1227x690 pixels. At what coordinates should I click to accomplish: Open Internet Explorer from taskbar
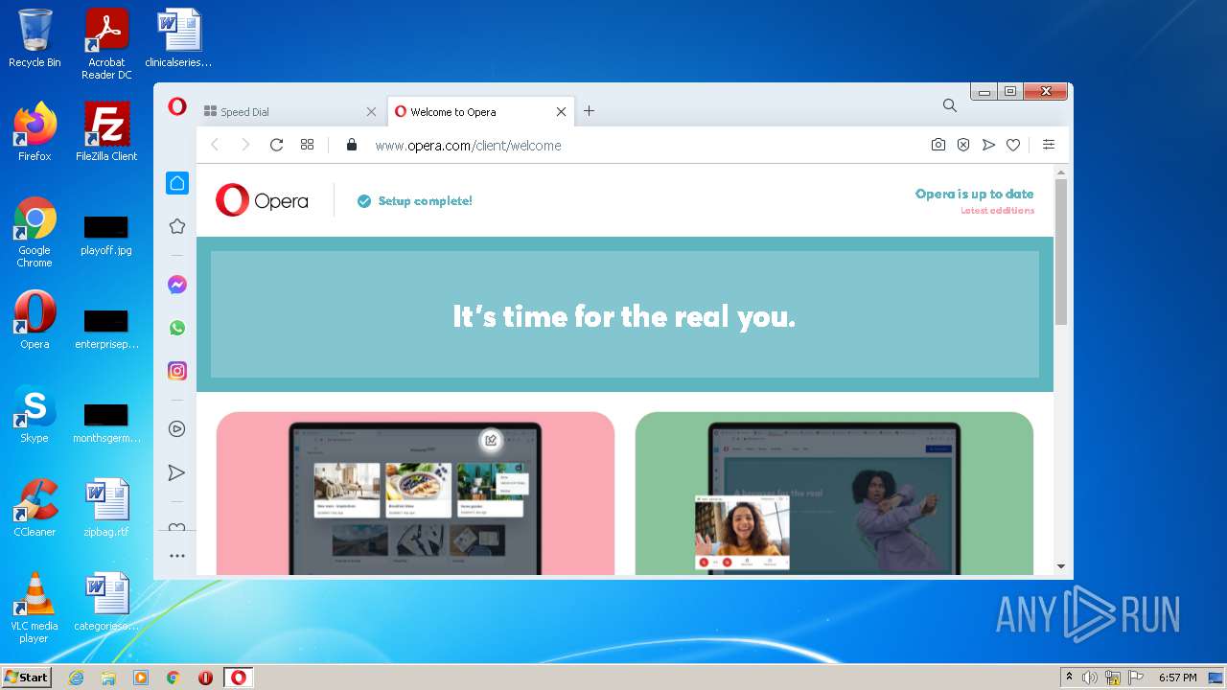pos(76,678)
